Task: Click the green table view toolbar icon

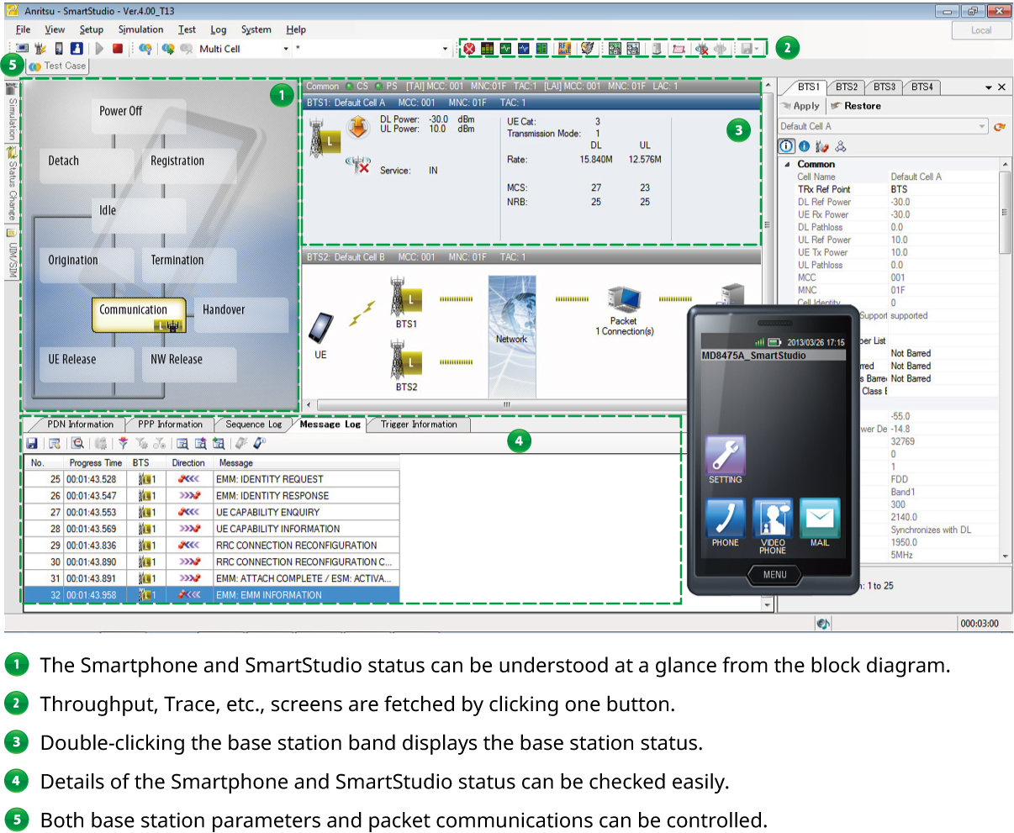Action: (x=541, y=49)
